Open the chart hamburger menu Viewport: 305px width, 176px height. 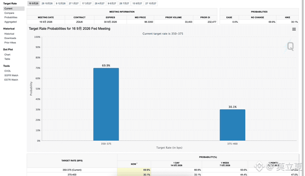click(x=294, y=29)
